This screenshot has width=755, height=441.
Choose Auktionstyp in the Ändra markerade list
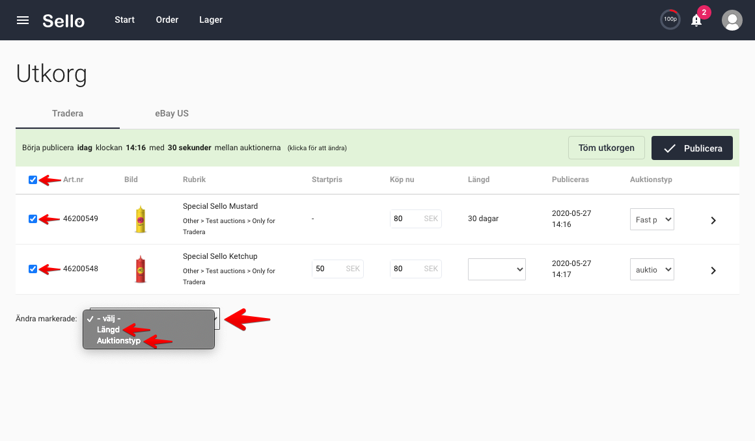[x=118, y=341]
